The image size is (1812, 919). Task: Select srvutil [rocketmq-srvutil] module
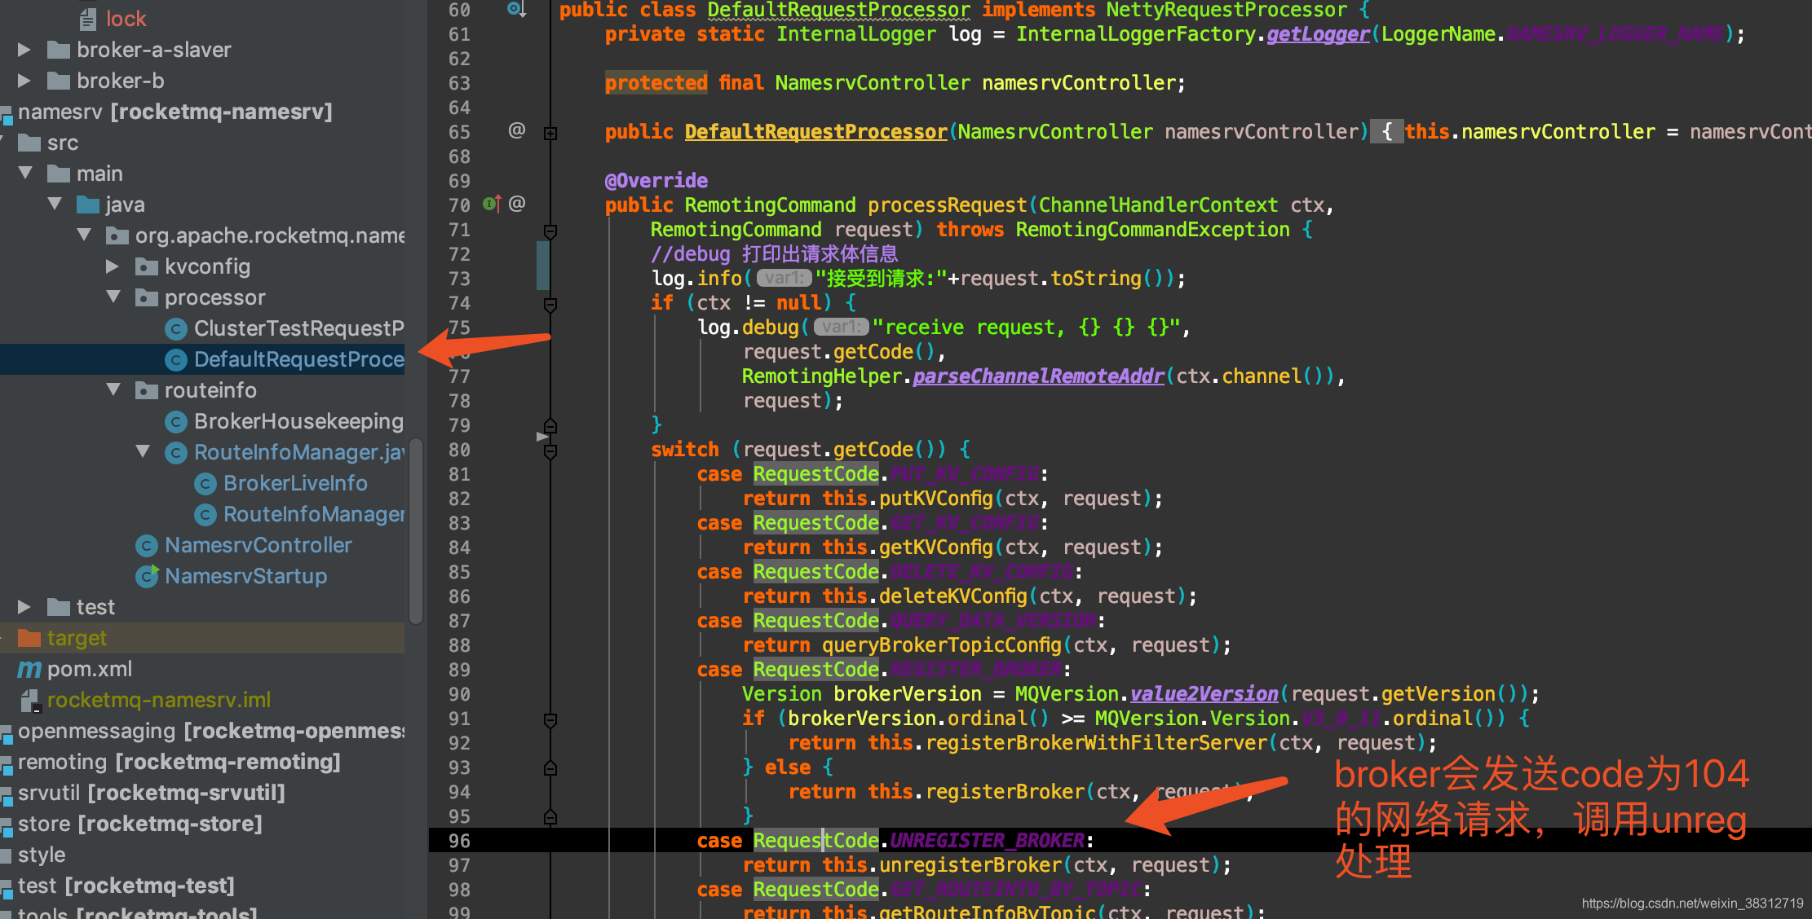144,793
